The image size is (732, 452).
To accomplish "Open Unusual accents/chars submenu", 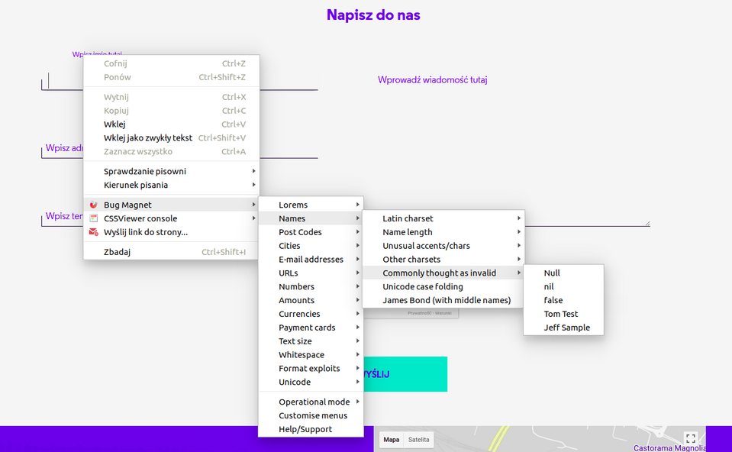I will point(443,246).
